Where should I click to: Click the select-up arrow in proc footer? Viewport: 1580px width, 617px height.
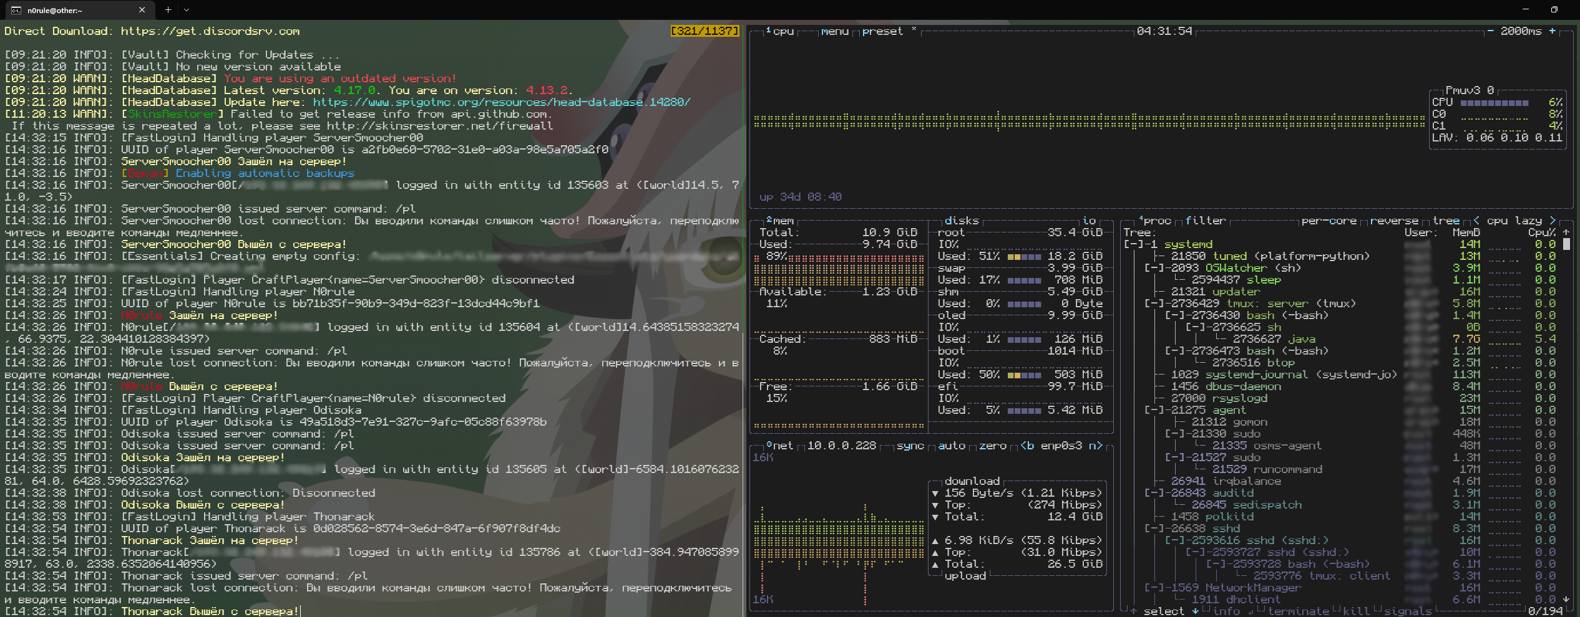click(x=1133, y=611)
